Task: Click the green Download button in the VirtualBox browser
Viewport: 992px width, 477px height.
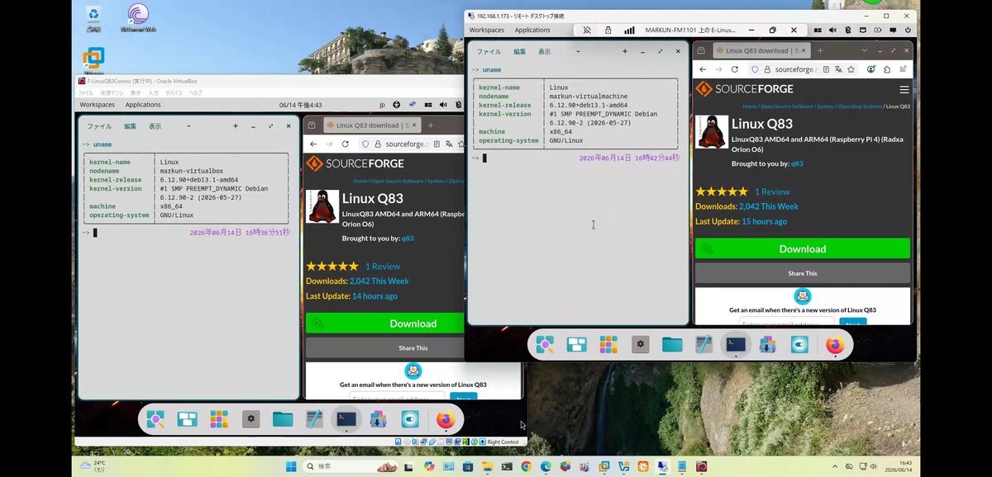Action: (x=384, y=324)
